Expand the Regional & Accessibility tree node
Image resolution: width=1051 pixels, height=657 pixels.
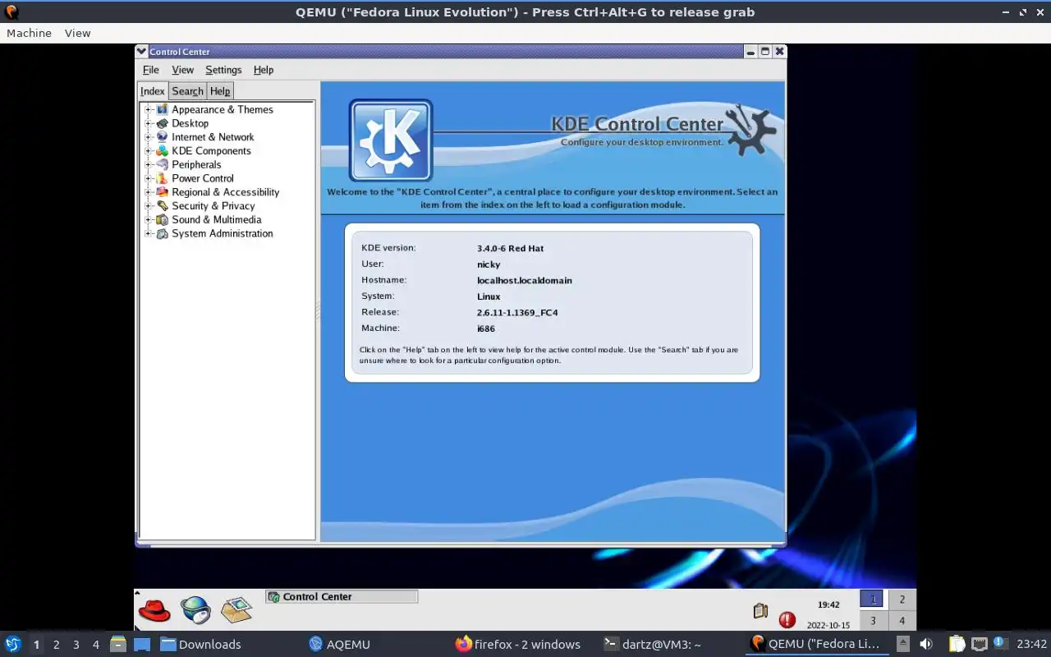[149, 192]
